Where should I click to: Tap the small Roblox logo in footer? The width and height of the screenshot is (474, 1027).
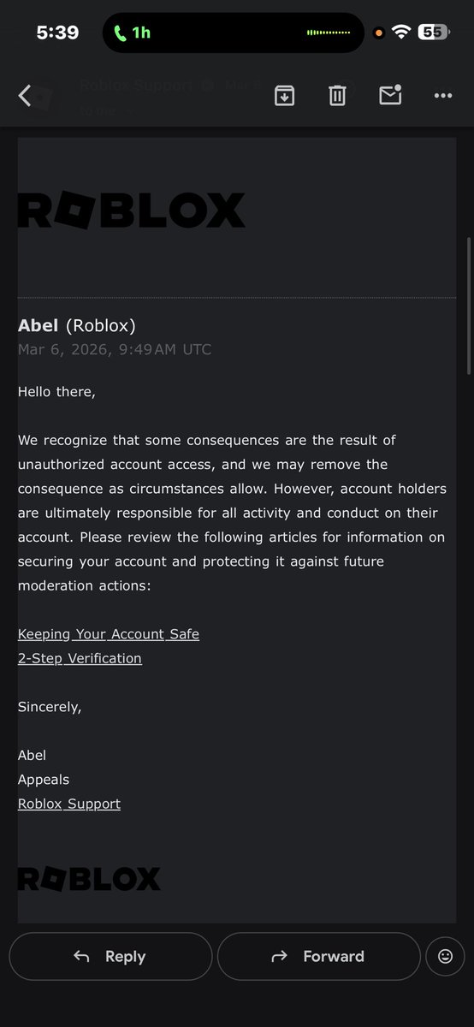pyautogui.click(x=89, y=878)
